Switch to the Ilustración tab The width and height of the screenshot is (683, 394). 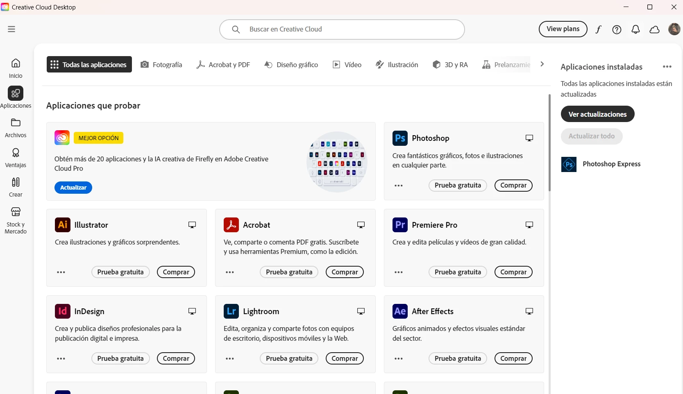[x=397, y=65]
